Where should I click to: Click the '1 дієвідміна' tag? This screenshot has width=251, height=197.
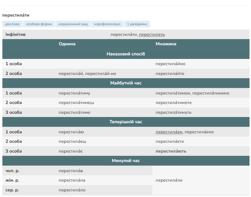[x=137, y=24]
